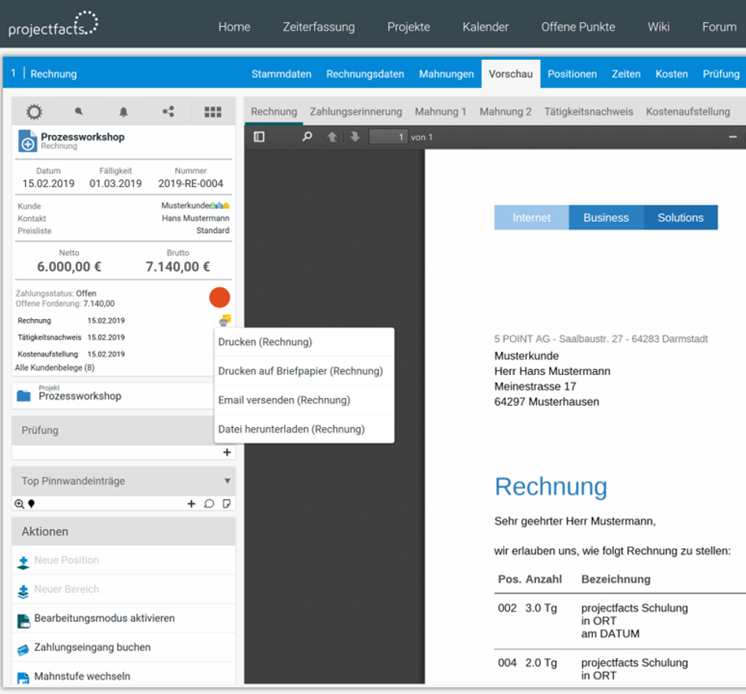Click the Neue Position icon

(23, 563)
